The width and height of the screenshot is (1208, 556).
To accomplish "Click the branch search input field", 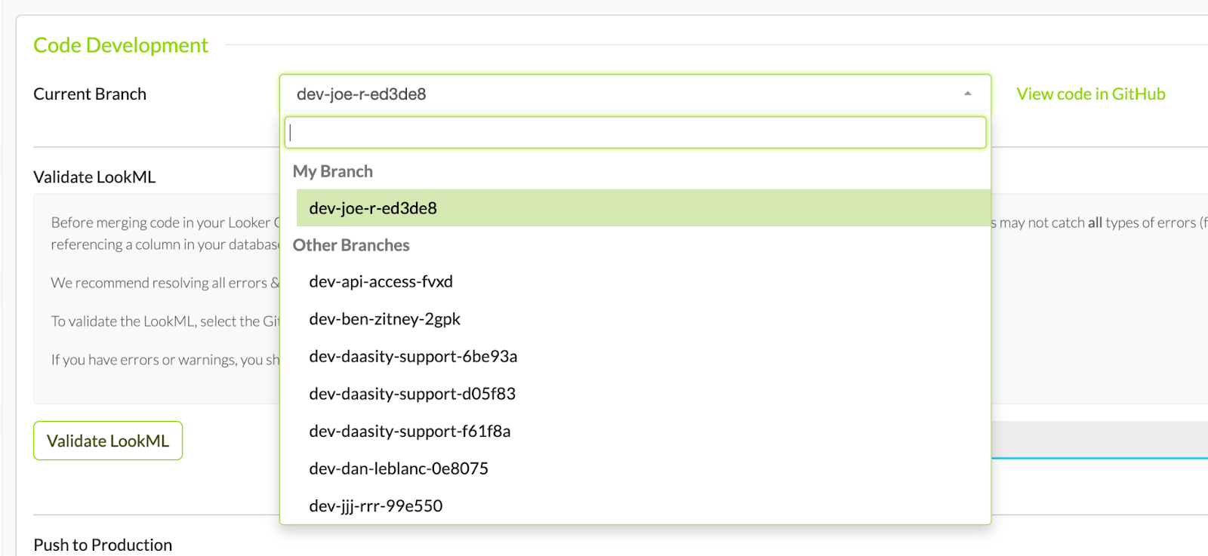I will pyautogui.click(x=635, y=133).
